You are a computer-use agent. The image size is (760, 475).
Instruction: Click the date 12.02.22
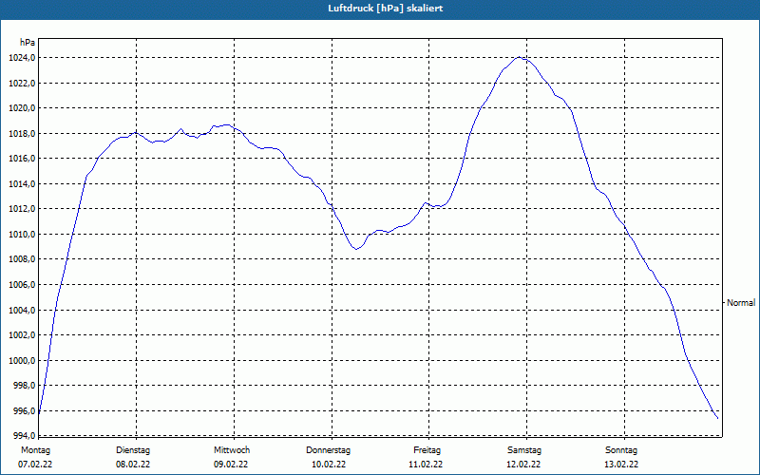(523, 465)
